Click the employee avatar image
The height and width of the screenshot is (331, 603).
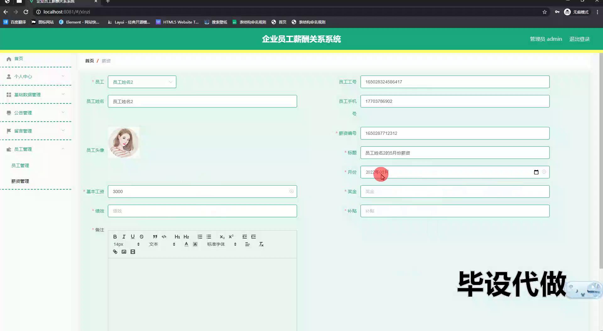(x=124, y=142)
